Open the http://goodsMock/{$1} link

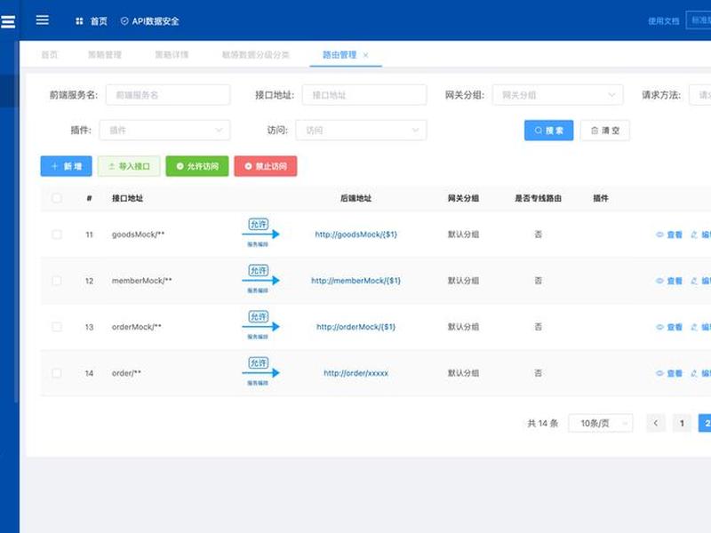point(356,235)
